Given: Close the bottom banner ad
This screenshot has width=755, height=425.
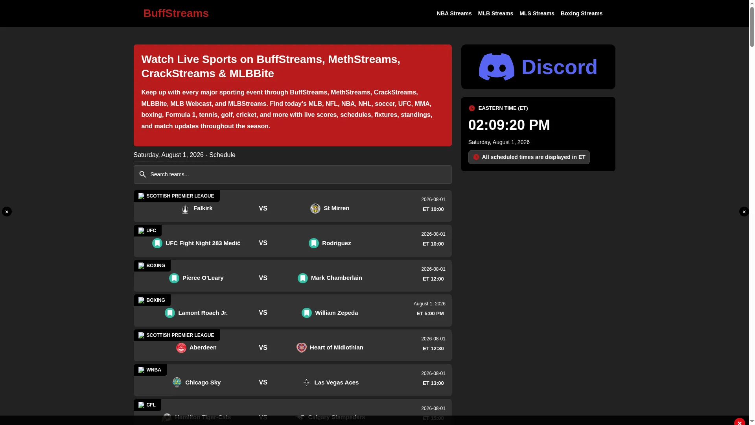Looking at the screenshot, I should (740, 423).
